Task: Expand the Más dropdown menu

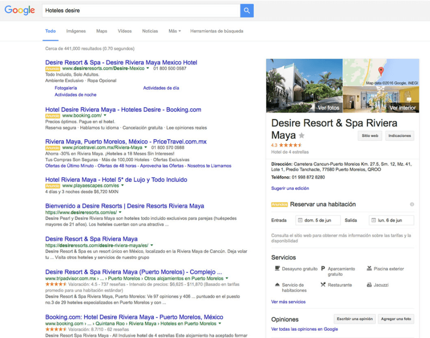Action: tap(175, 31)
